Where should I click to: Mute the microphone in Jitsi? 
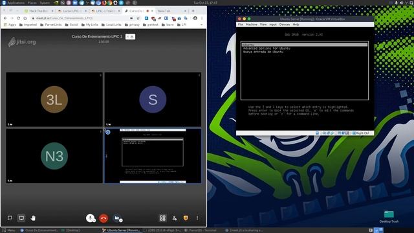pos(91,218)
